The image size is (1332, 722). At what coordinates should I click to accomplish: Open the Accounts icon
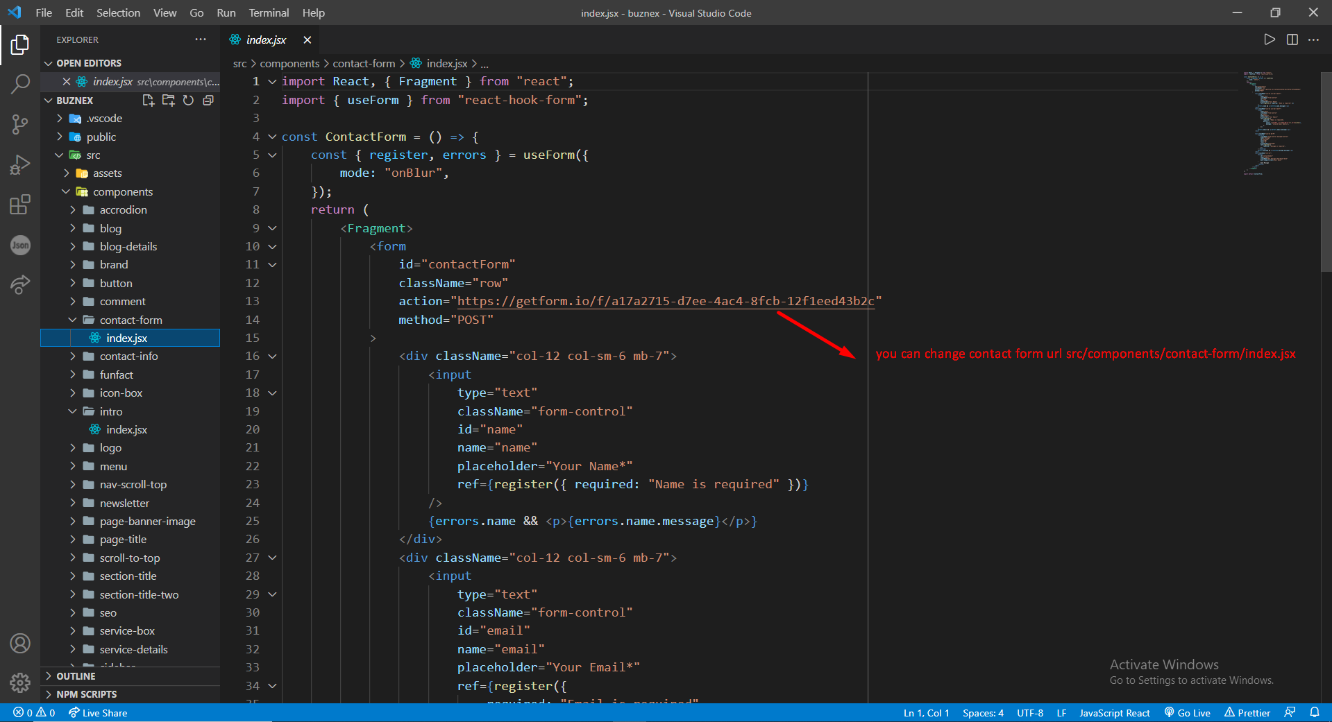coord(20,644)
